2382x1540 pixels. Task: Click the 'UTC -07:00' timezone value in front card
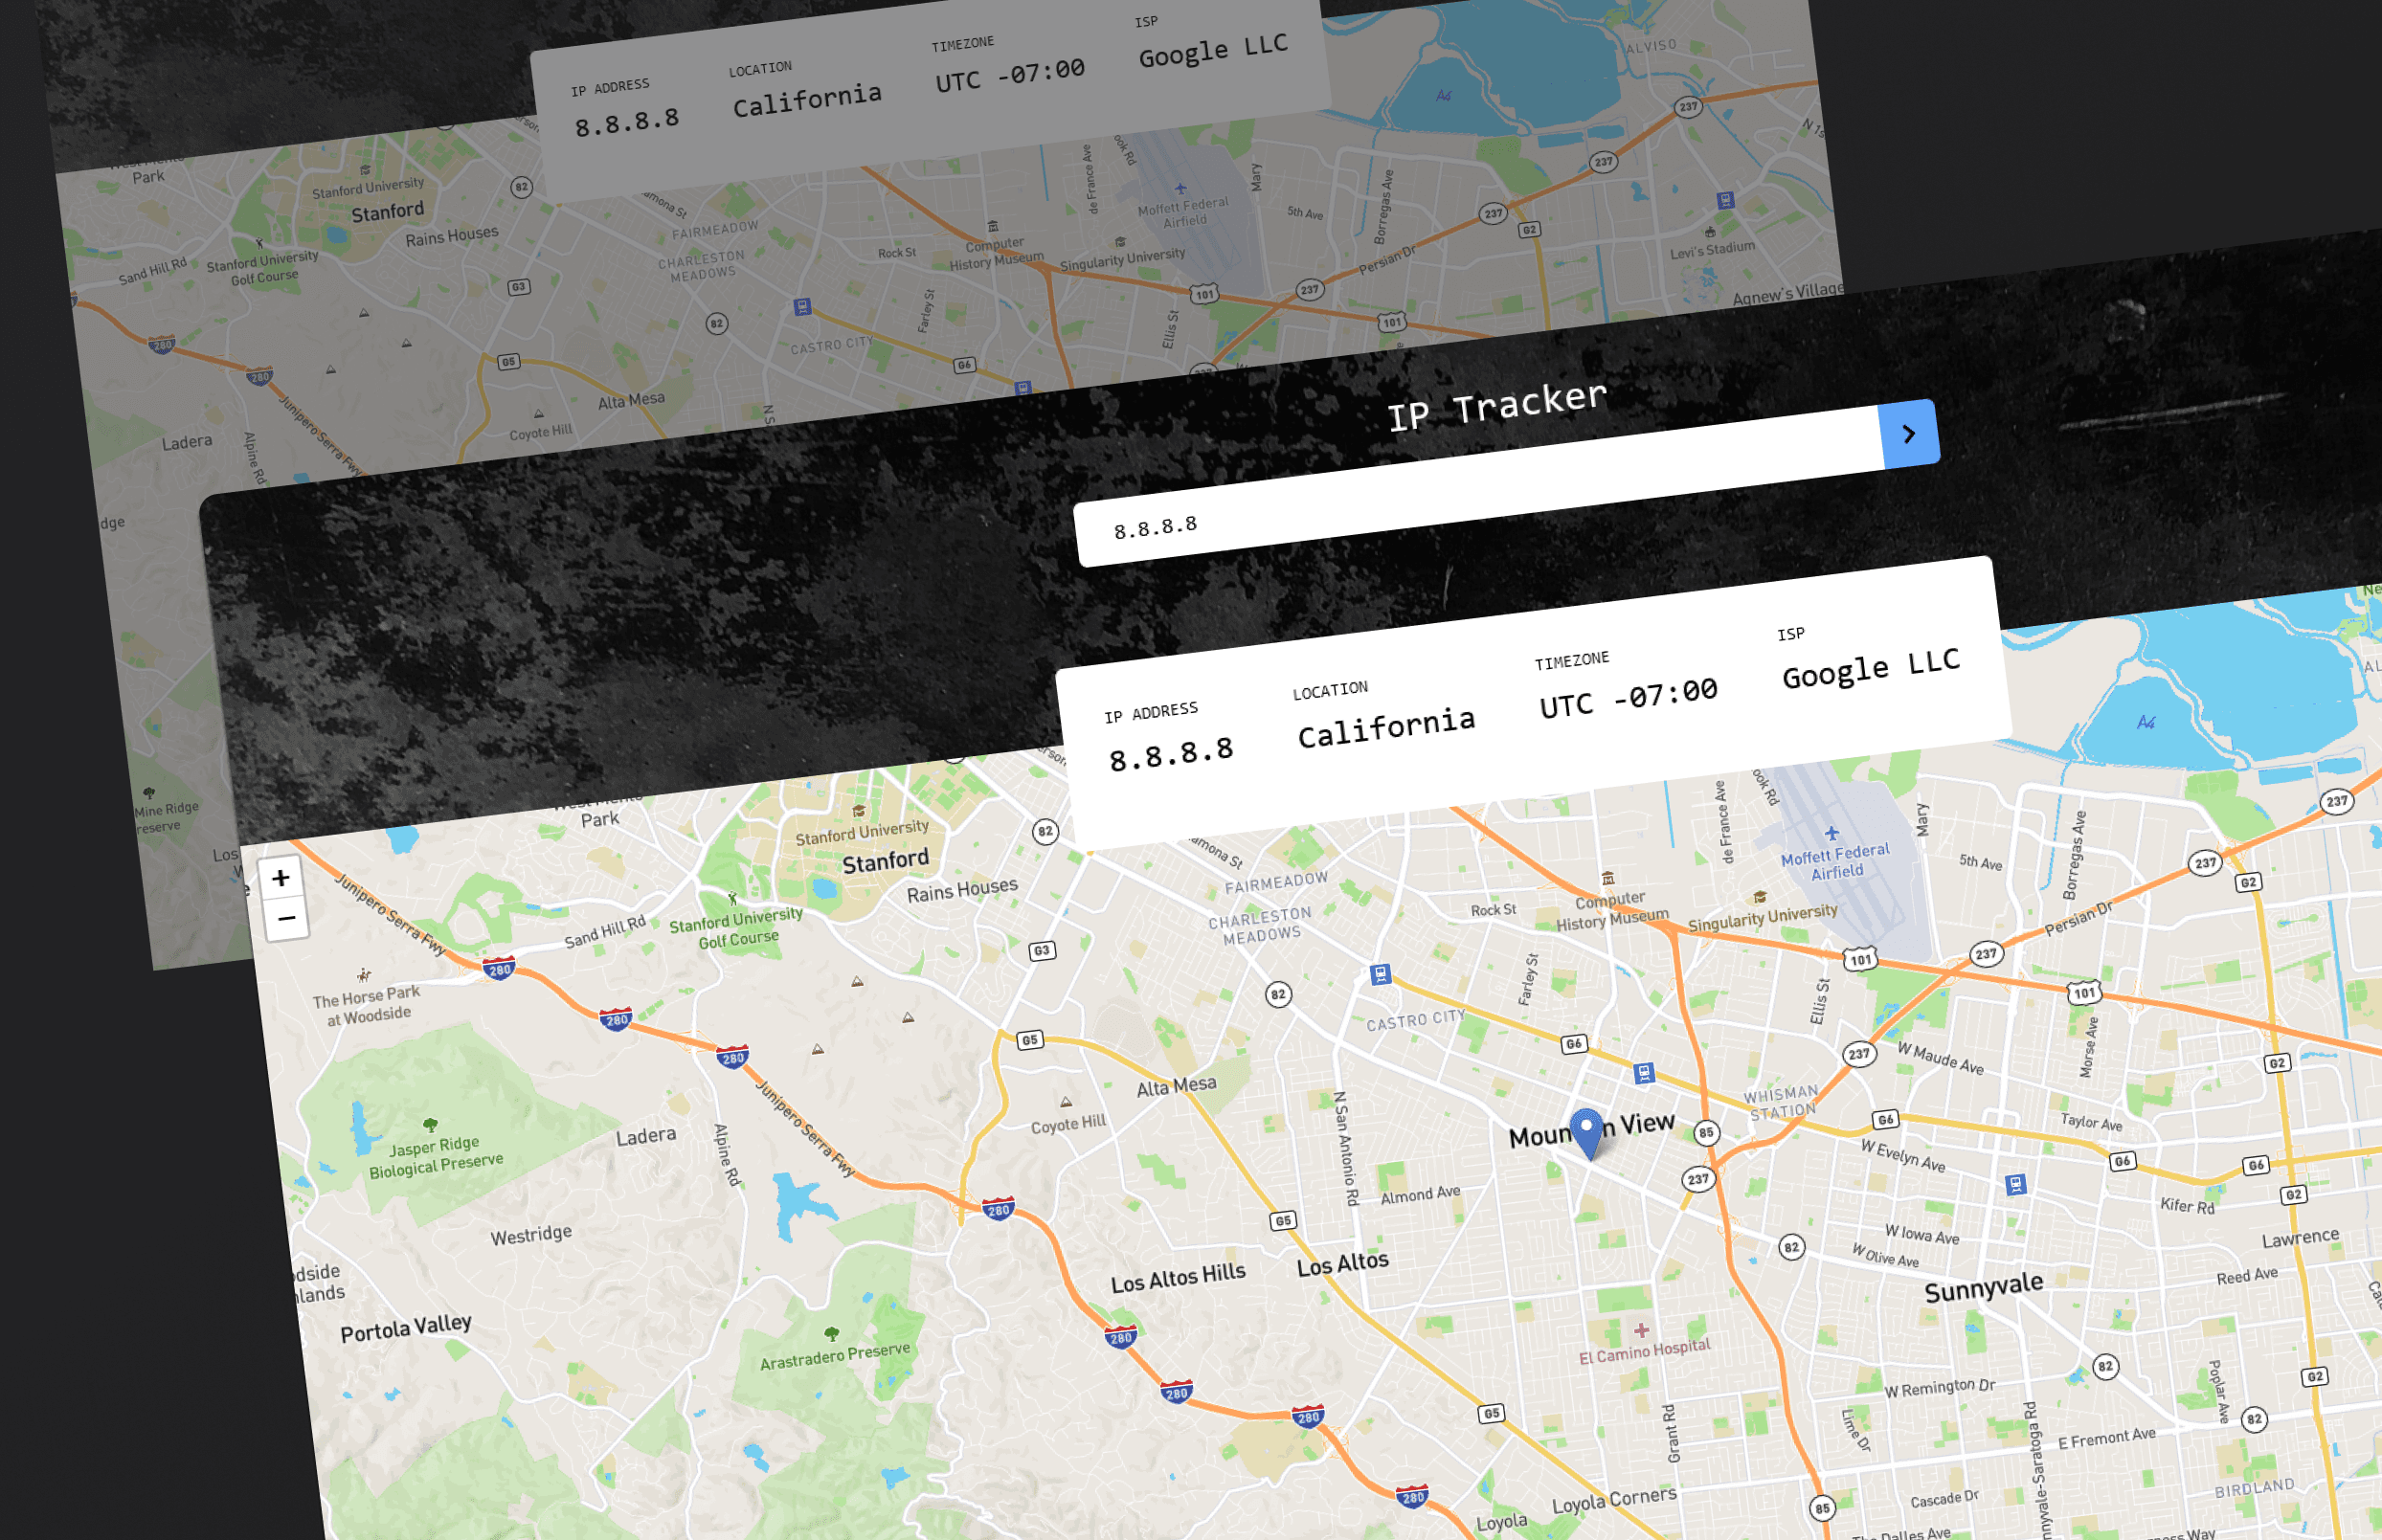coord(1628,697)
